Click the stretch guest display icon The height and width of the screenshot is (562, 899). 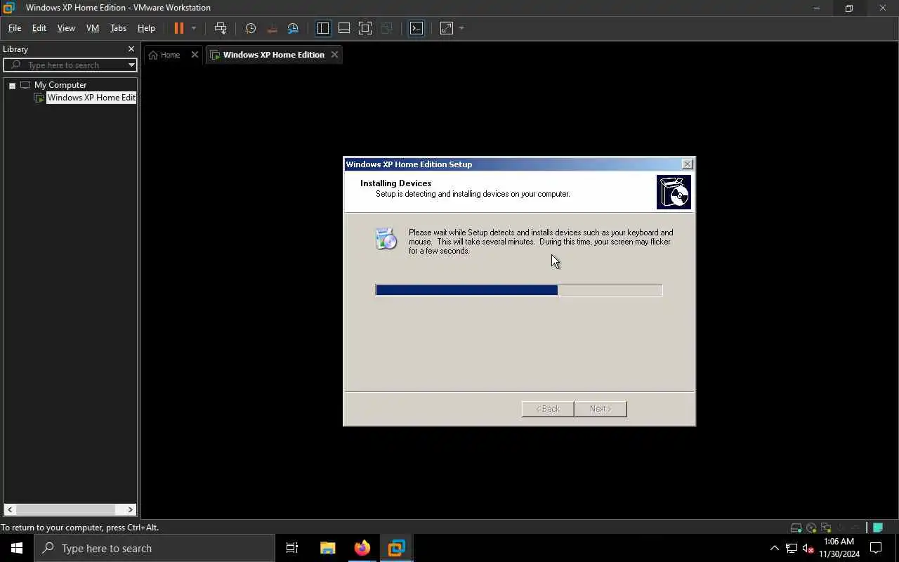[447, 28]
